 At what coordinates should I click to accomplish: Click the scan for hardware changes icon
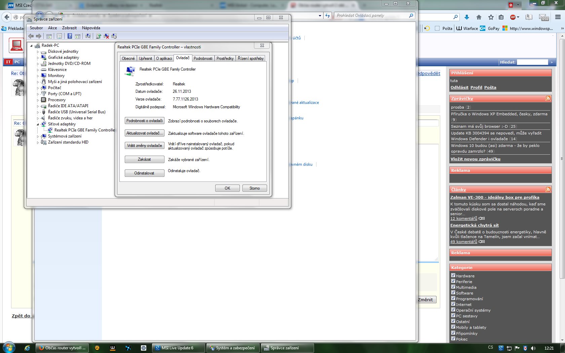pyautogui.click(x=88, y=36)
